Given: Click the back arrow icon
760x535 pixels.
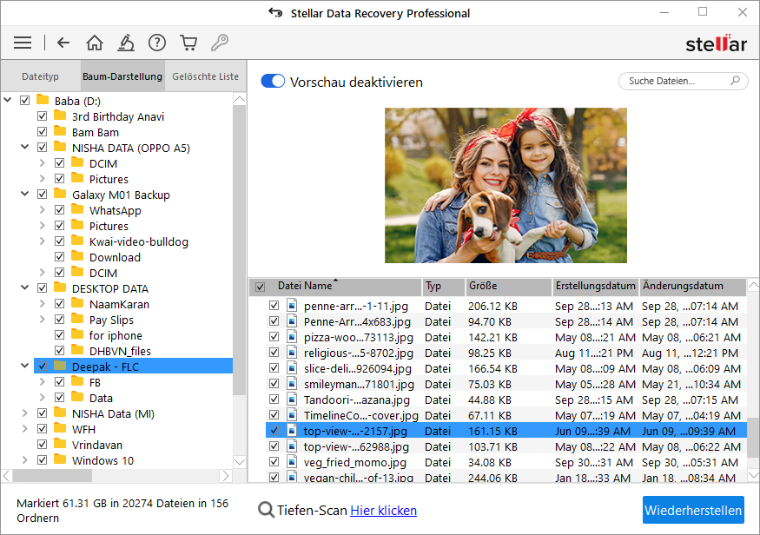Looking at the screenshot, I should tap(63, 43).
